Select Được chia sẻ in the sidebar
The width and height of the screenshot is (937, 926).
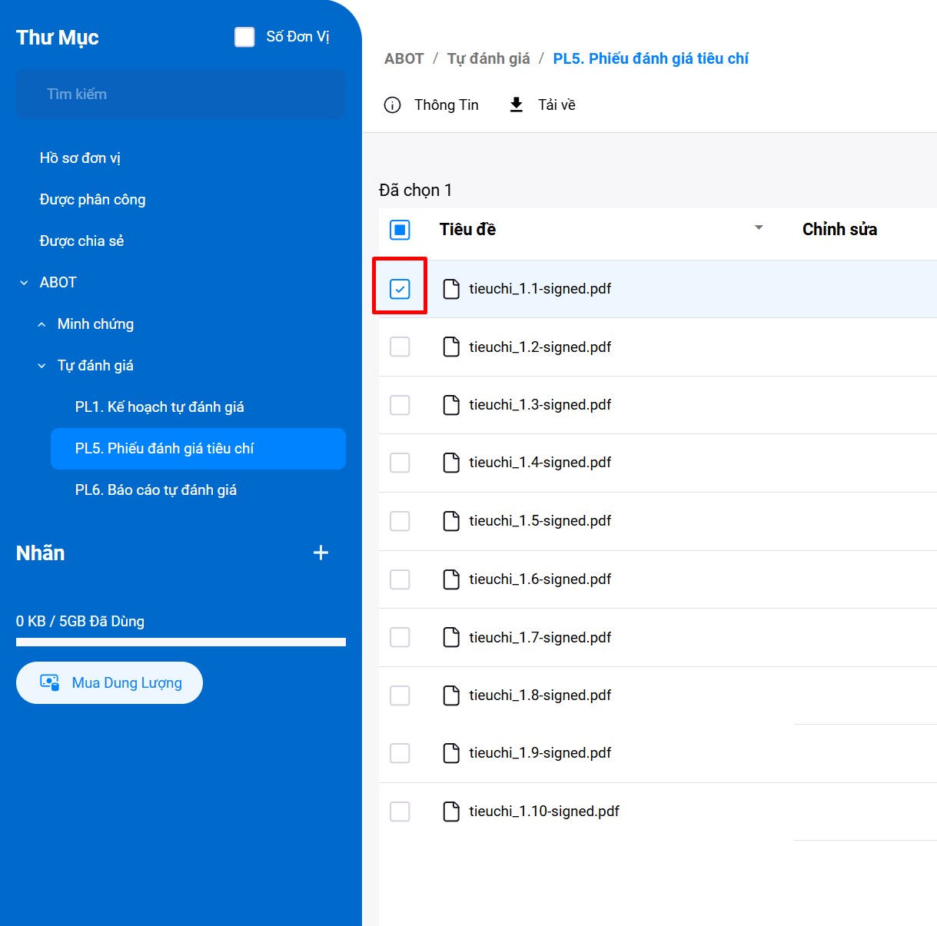pos(81,241)
